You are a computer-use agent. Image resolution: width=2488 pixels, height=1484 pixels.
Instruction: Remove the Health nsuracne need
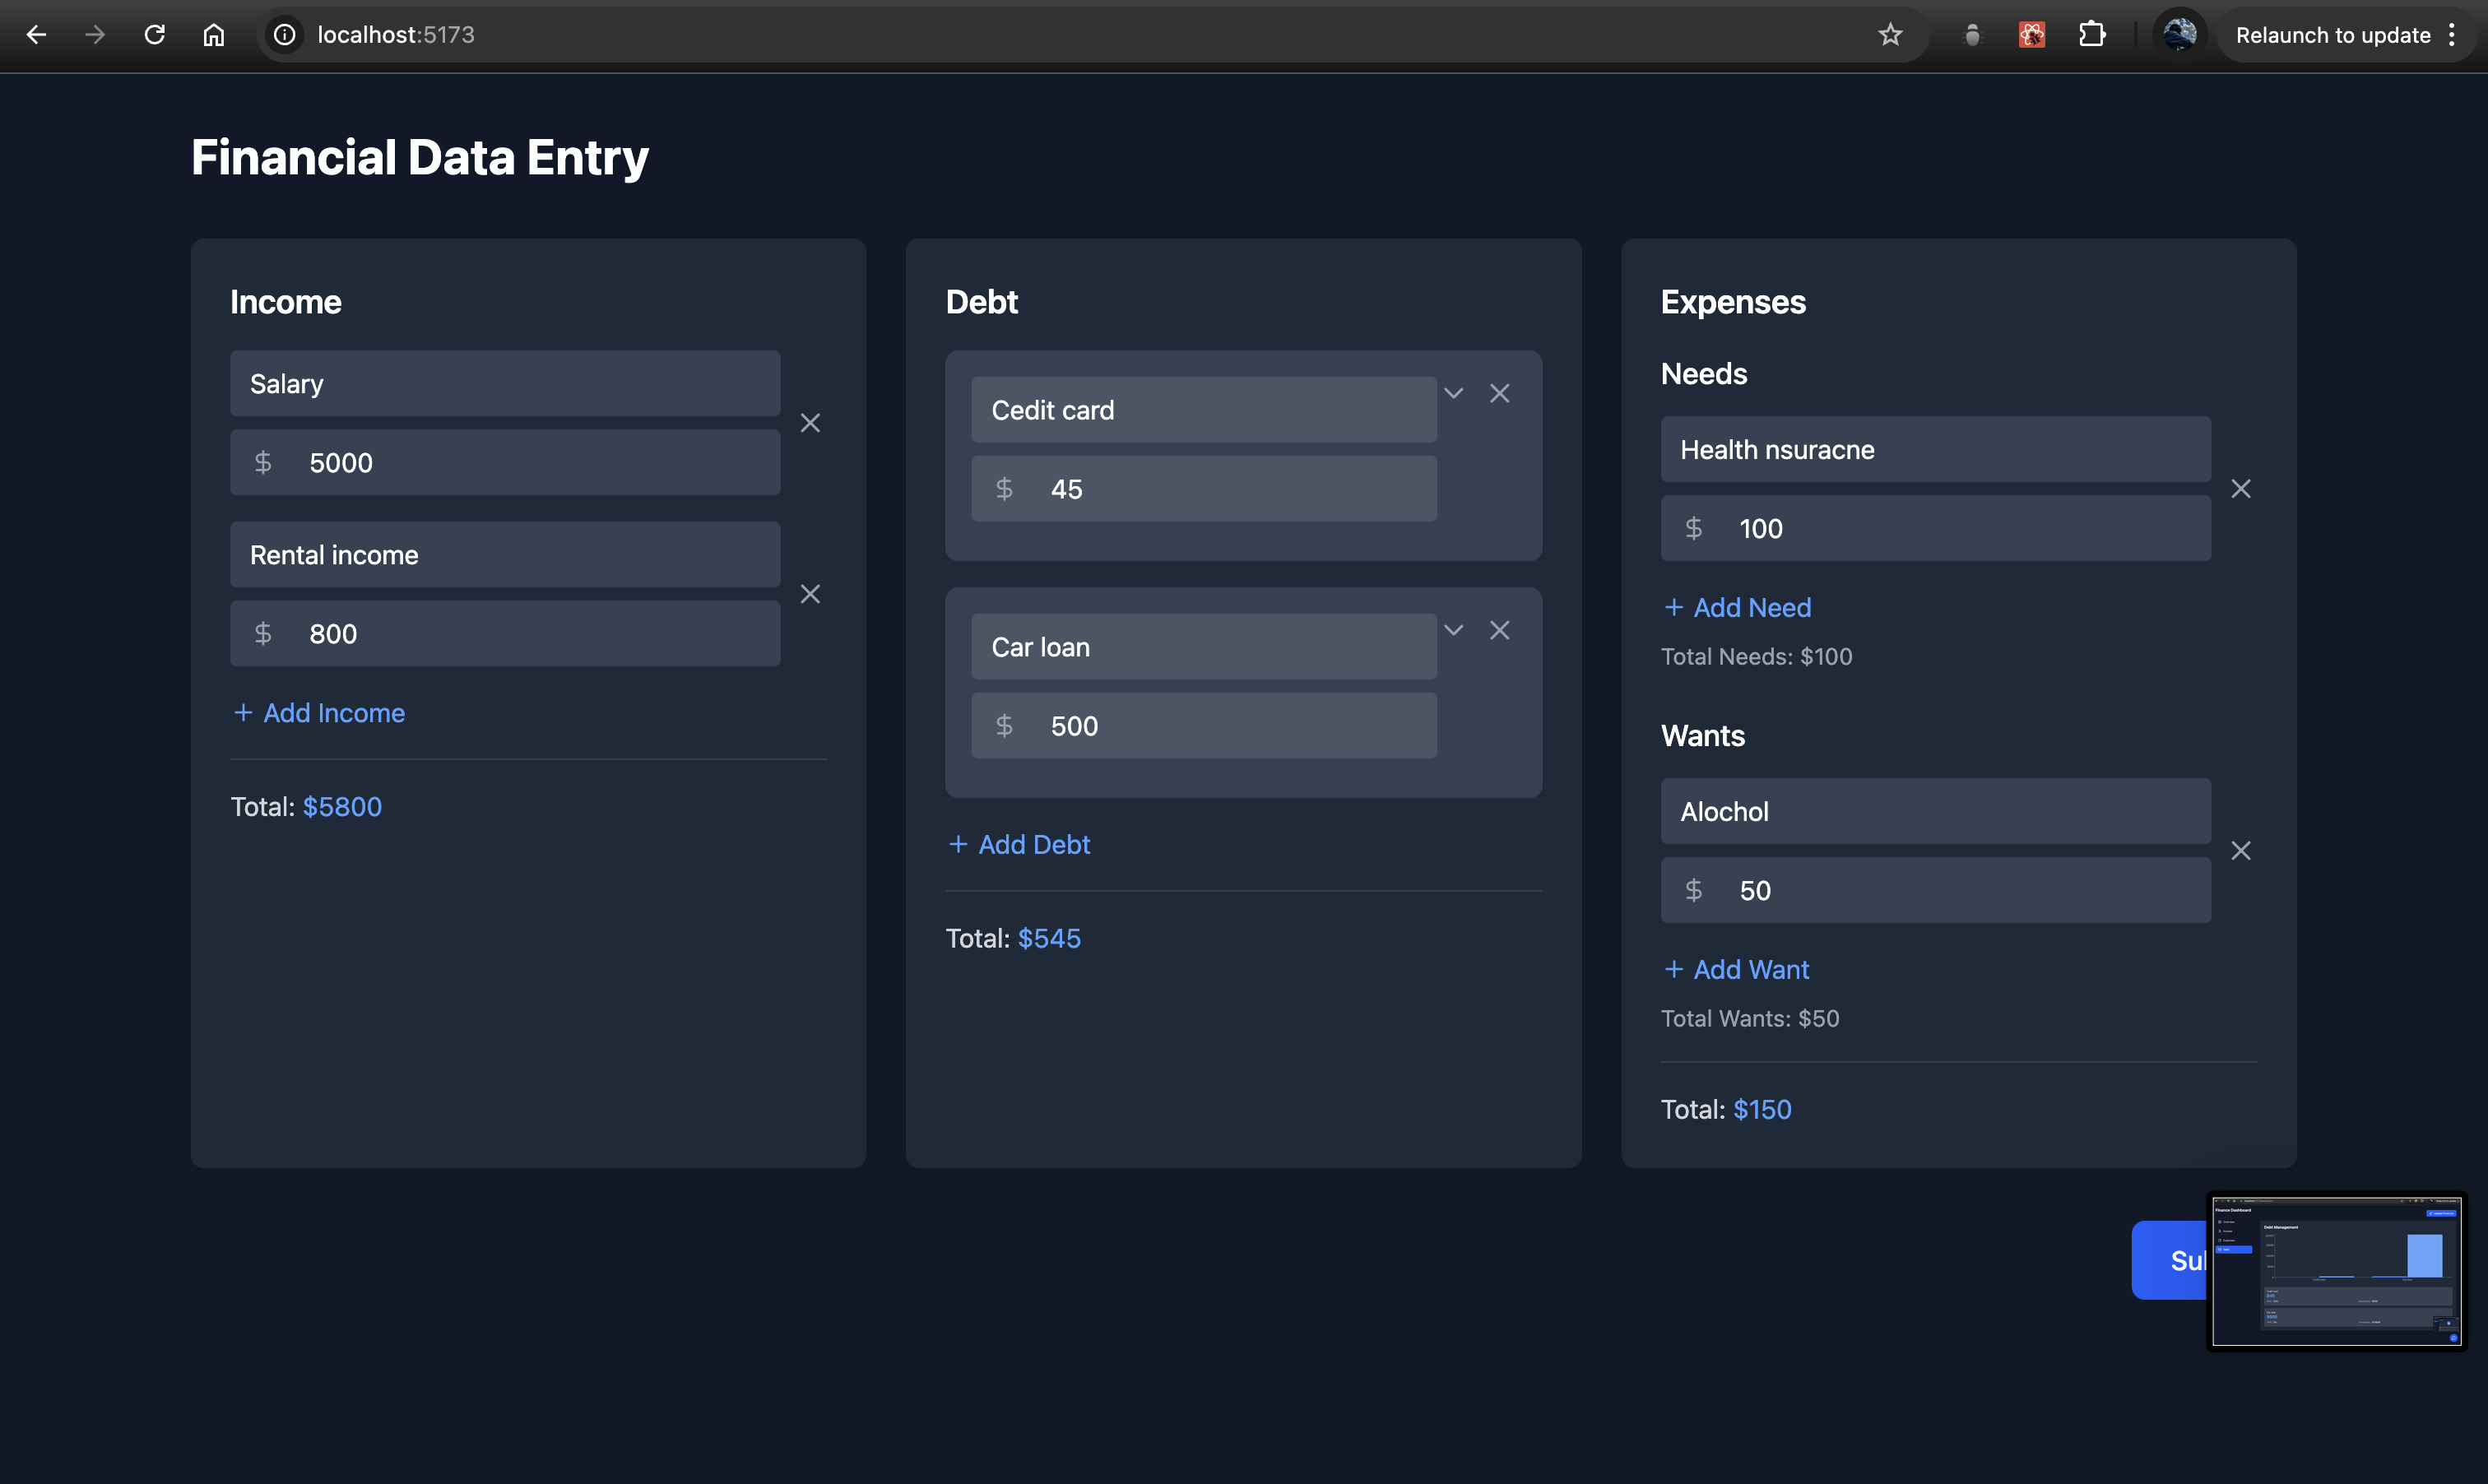[x=2240, y=489]
